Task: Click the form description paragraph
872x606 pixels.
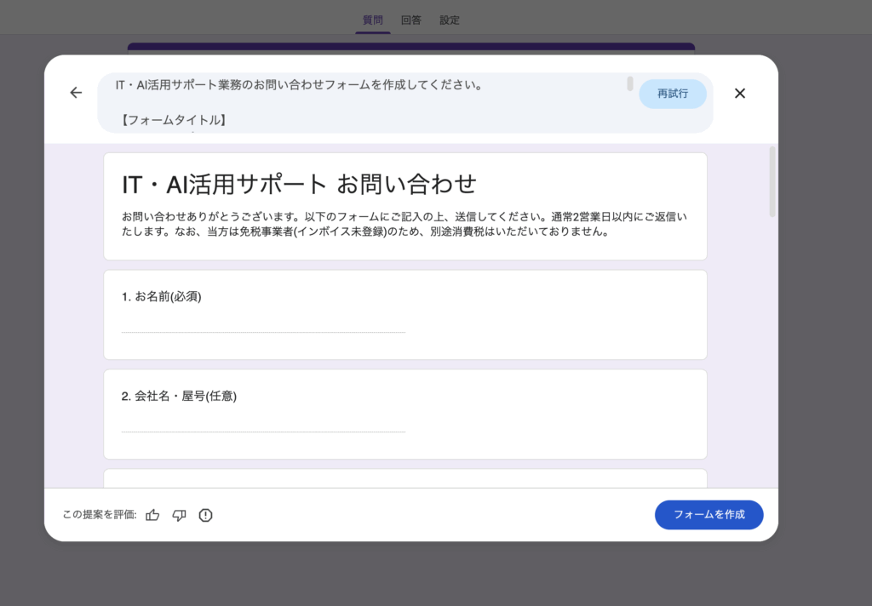Action: [x=404, y=224]
